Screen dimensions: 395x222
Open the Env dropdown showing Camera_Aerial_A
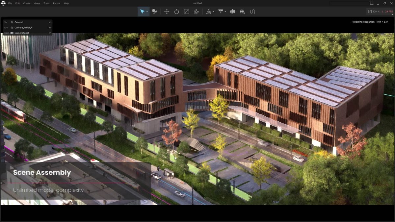[28, 27]
